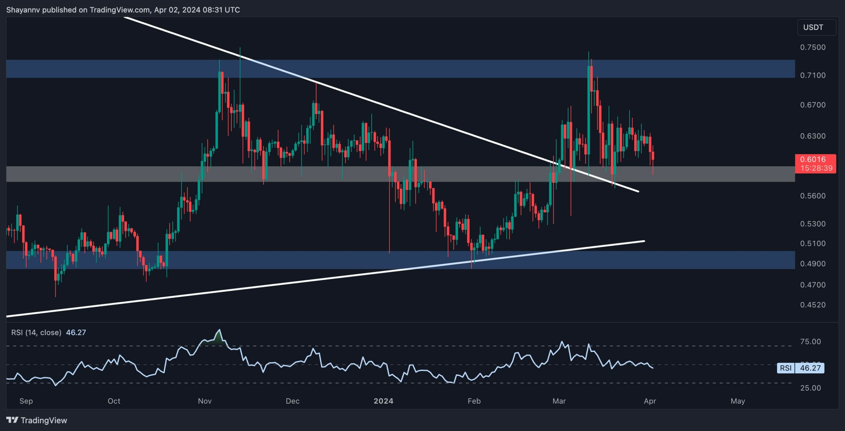Select the upper blue resistance zone rectangle
Screen dimensions: 845x431
(400, 69)
